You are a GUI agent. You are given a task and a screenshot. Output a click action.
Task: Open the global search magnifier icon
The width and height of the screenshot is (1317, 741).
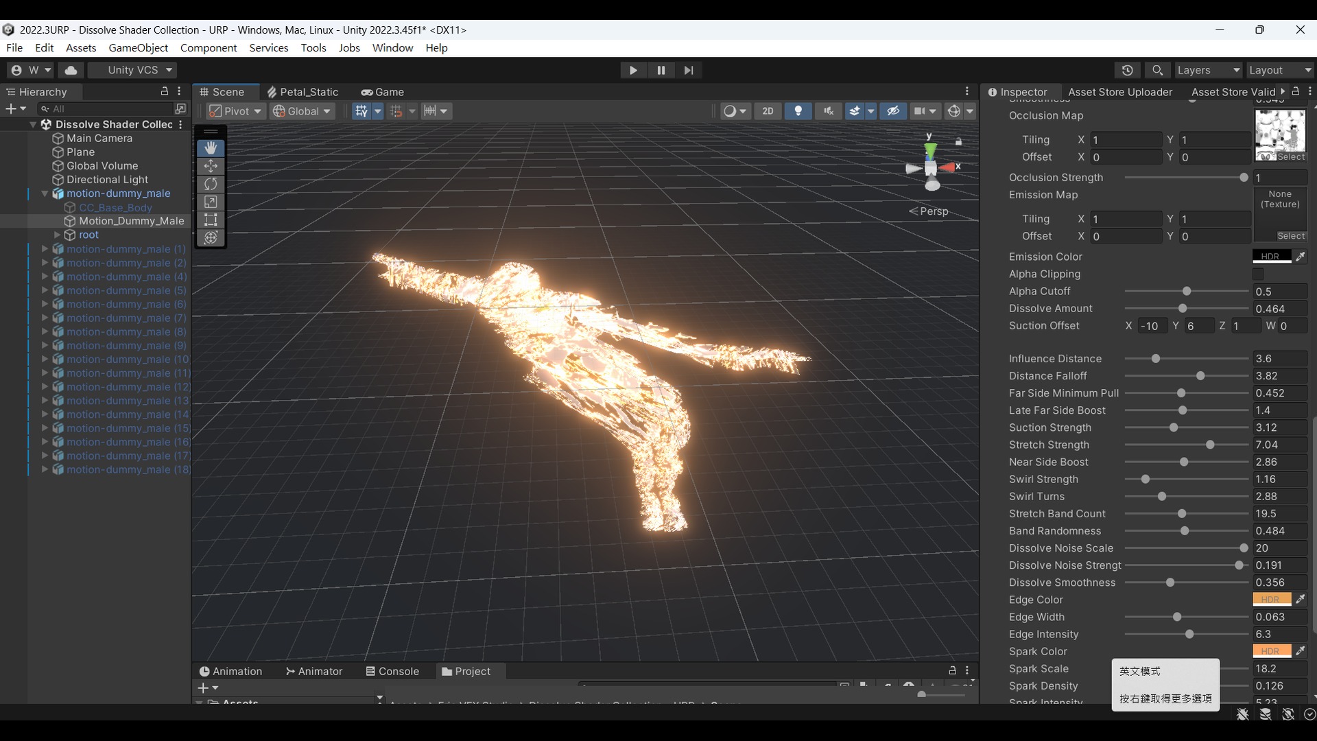click(x=1157, y=70)
